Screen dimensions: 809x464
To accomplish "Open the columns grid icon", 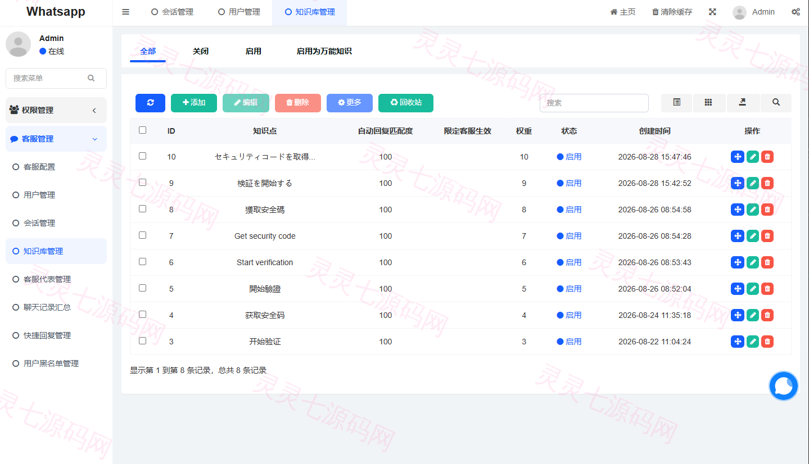I will pyautogui.click(x=708, y=103).
